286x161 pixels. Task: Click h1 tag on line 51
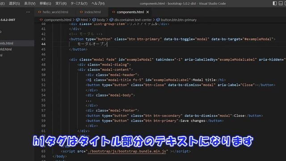point(89,80)
